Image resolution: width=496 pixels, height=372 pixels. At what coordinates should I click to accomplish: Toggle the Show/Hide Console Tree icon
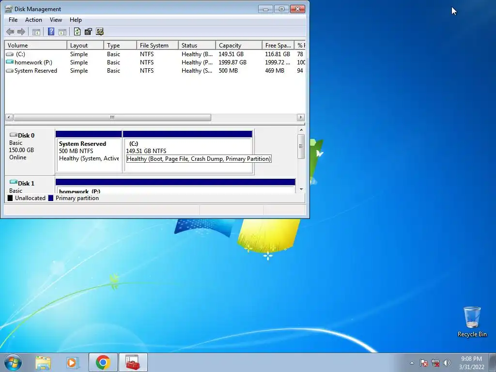click(36, 31)
